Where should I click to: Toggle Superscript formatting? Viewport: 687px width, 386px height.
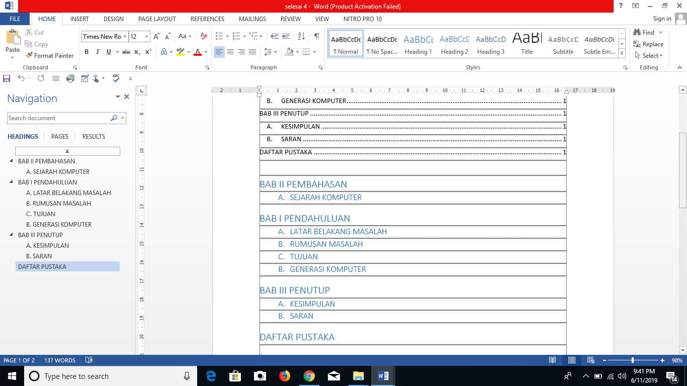pos(148,52)
